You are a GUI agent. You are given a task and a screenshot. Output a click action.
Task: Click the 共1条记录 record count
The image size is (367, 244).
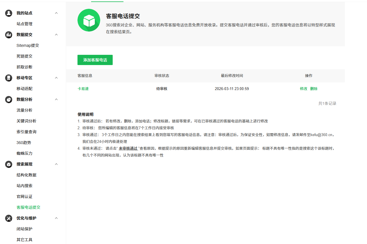coord(327,103)
